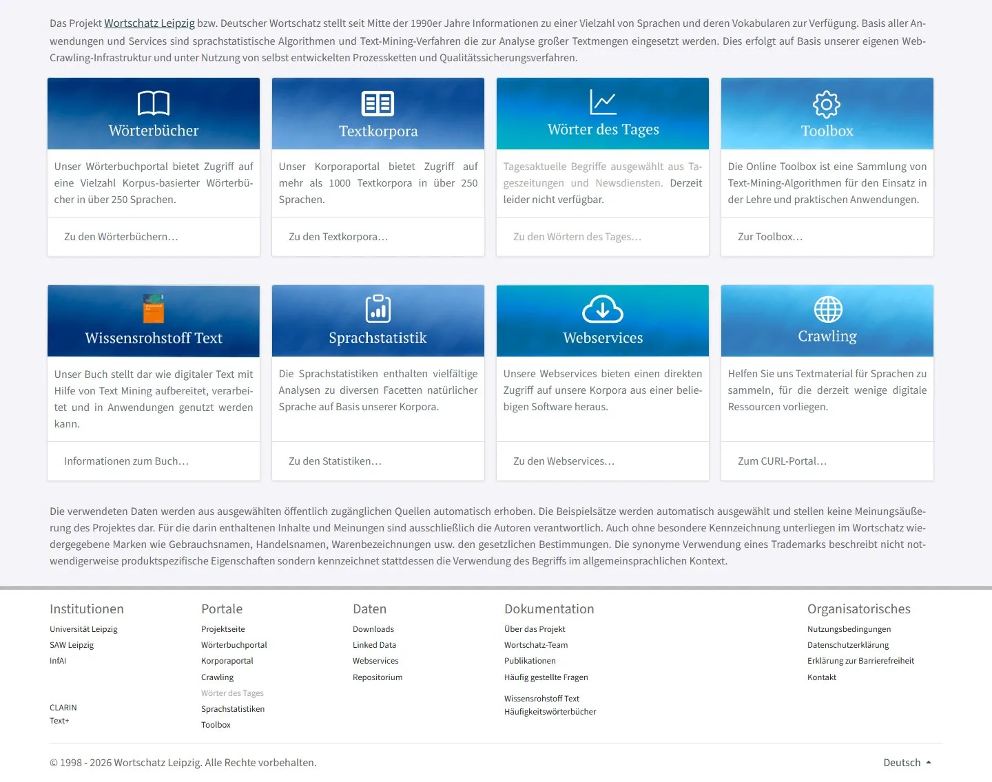
Task: Open Korporaportal footer link
Action: [x=227, y=661]
